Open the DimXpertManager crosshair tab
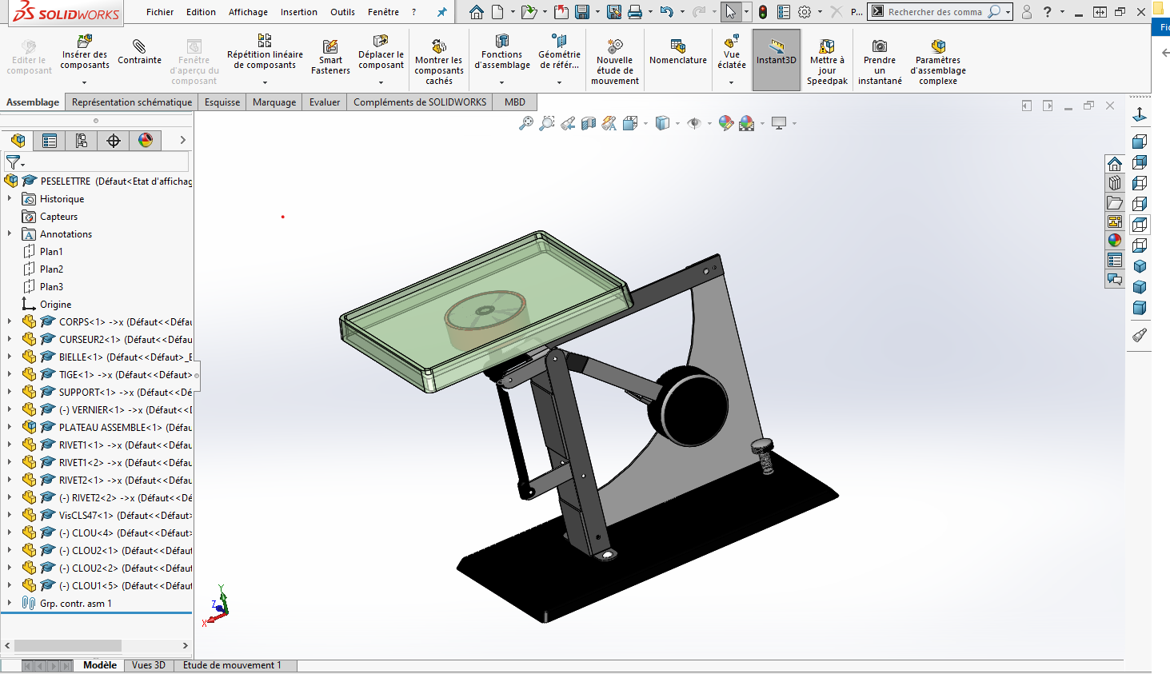1170x674 pixels. click(114, 141)
